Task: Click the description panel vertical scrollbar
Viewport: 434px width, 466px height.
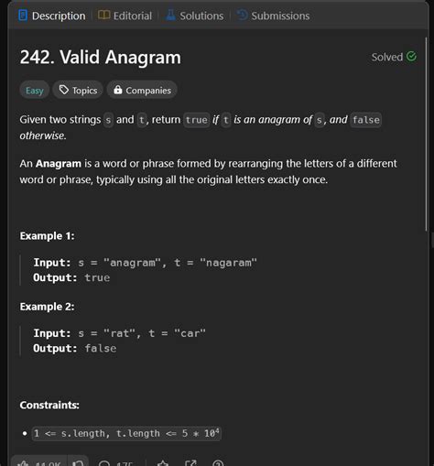Action: pyautogui.click(x=427, y=135)
